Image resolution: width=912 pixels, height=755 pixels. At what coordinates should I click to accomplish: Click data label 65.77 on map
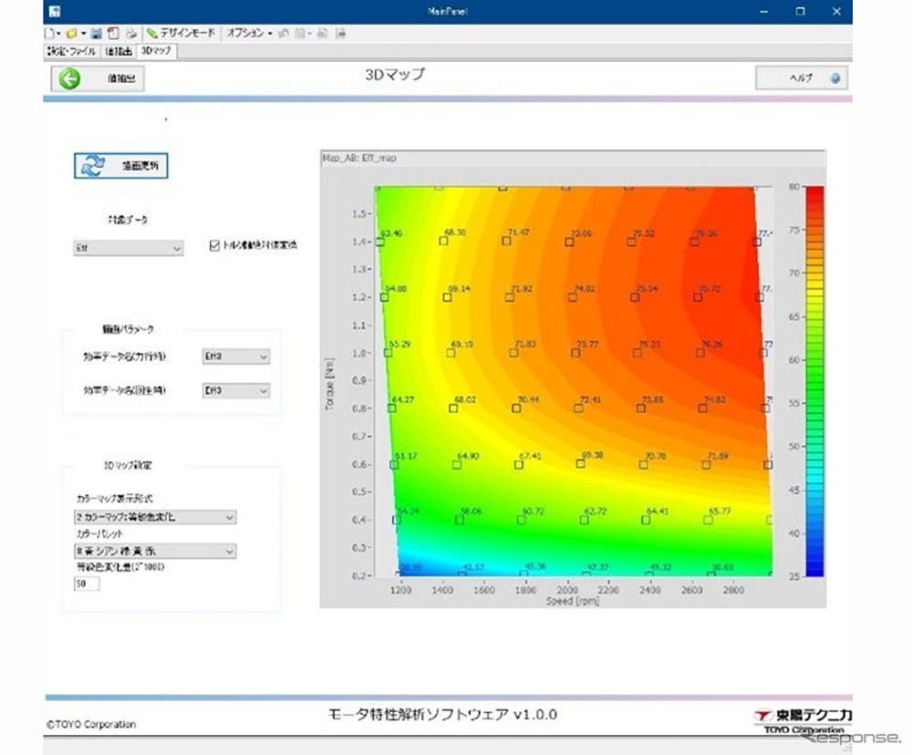click(720, 511)
